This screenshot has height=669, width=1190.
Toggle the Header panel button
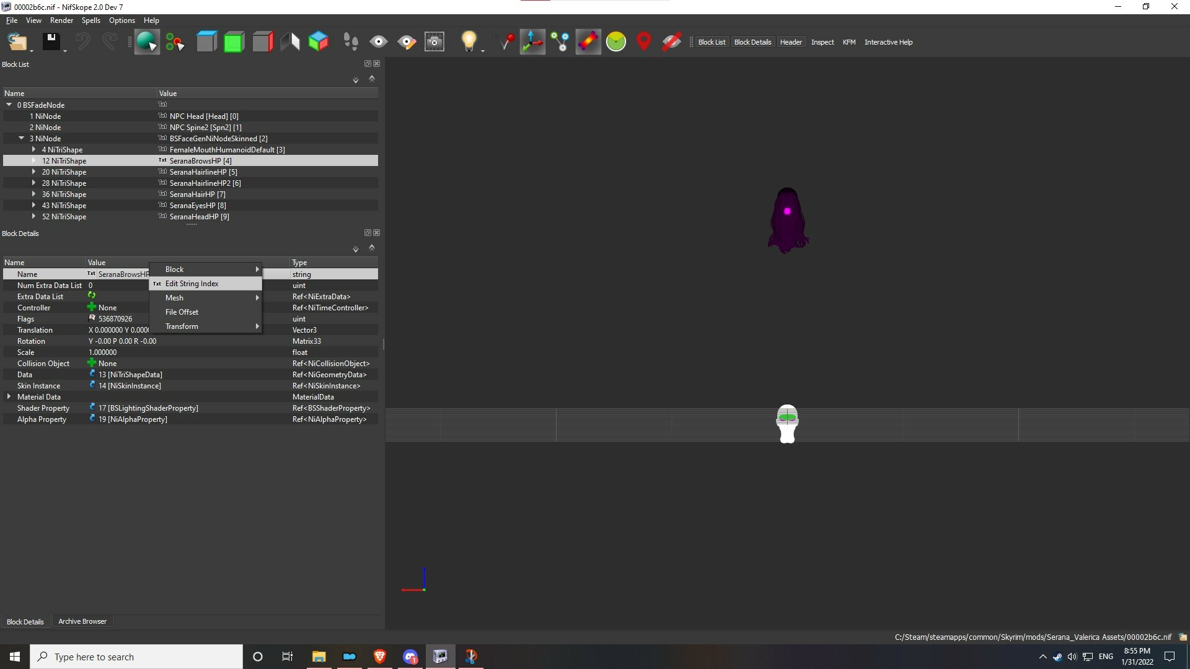pos(791,42)
